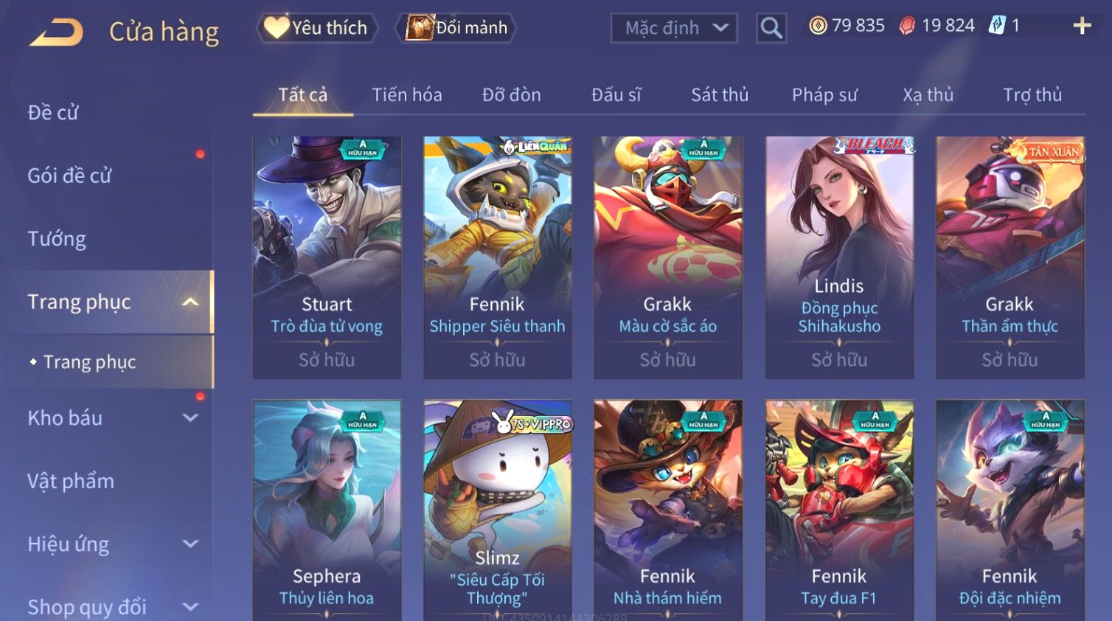Tap the gold coin balance icon

(818, 26)
